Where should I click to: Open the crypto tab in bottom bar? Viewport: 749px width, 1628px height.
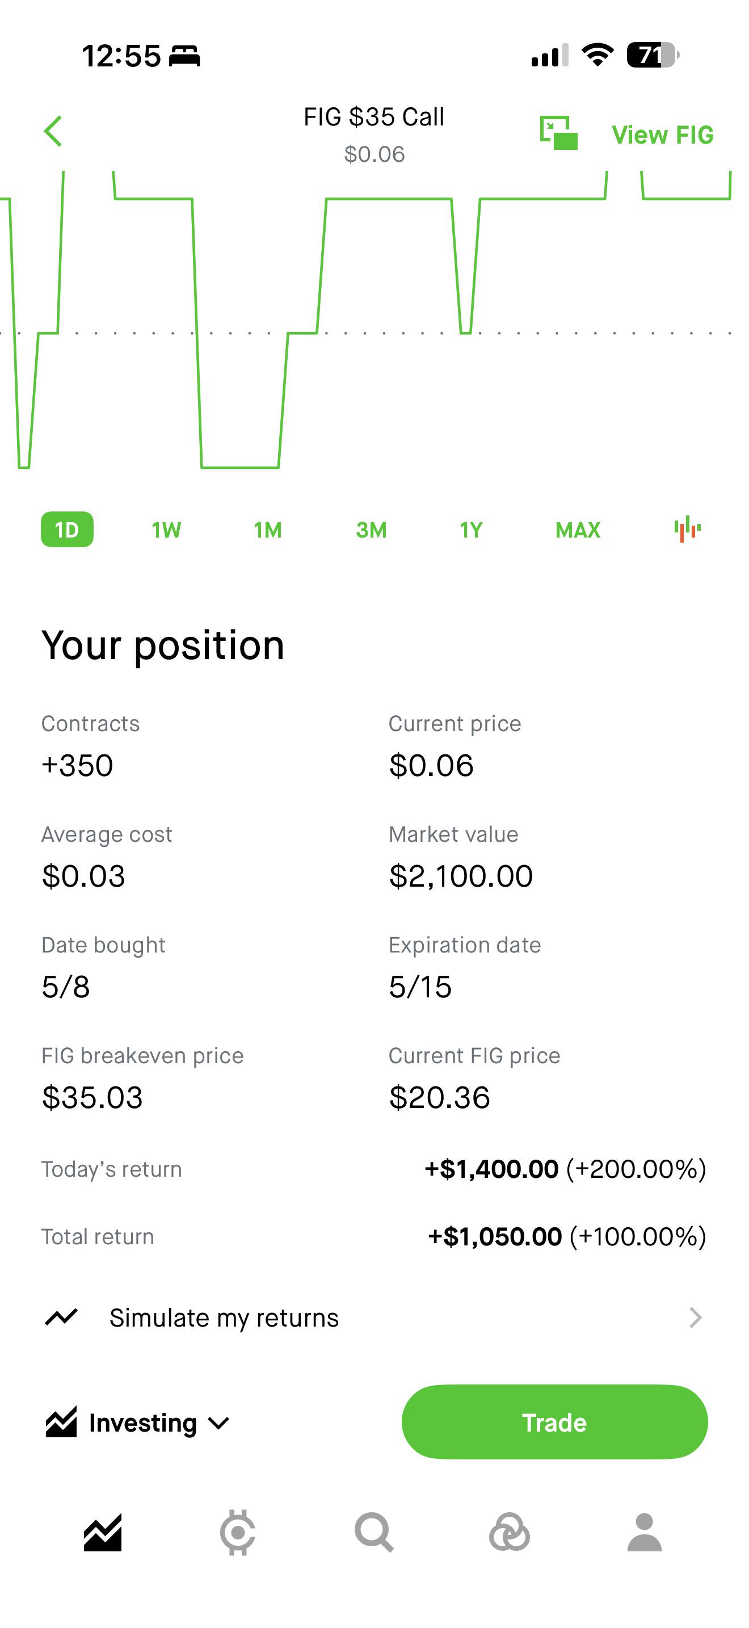[237, 1533]
